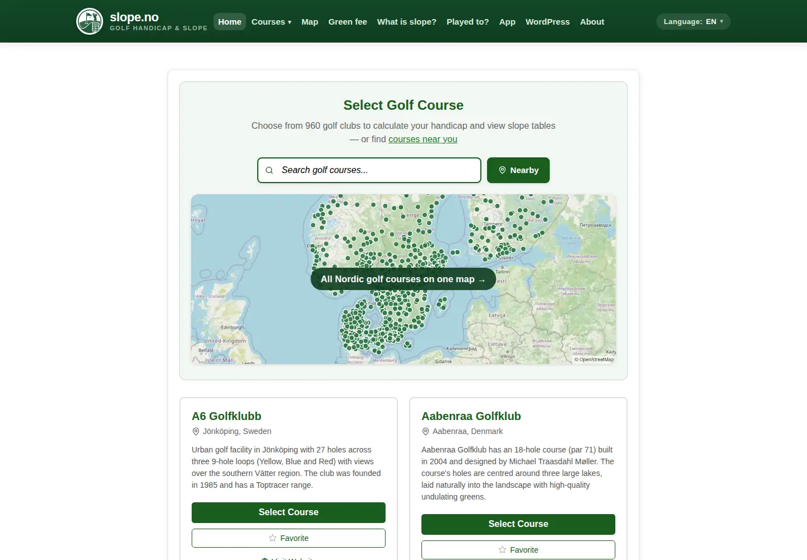The image size is (807, 560).
Task: Open the Courses dropdown menu
Action: pos(271,22)
